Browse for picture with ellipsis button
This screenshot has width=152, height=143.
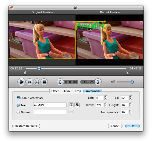pos(71,112)
